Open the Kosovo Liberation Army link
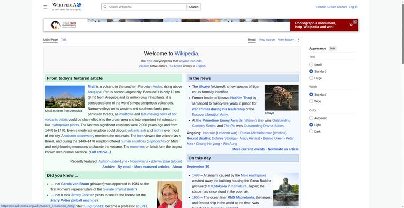 coord(210,114)
